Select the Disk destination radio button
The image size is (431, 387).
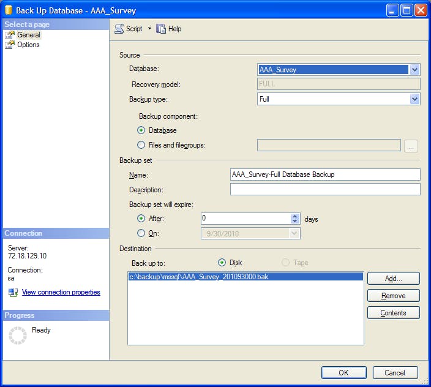coord(222,263)
